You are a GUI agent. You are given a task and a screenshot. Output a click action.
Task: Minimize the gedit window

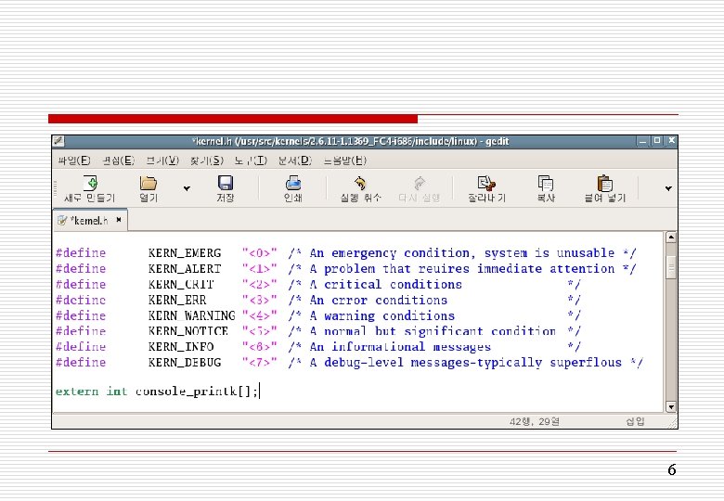coord(642,141)
